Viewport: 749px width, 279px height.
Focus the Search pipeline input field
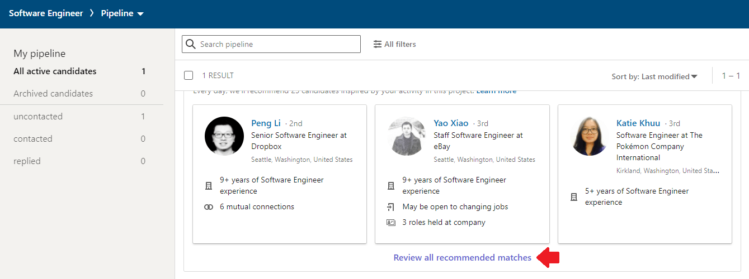(x=271, y=44)
